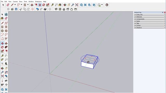The image size is (166, 93).
Task: Click Orbit in the side tool palette
Action: pos(2,68)
